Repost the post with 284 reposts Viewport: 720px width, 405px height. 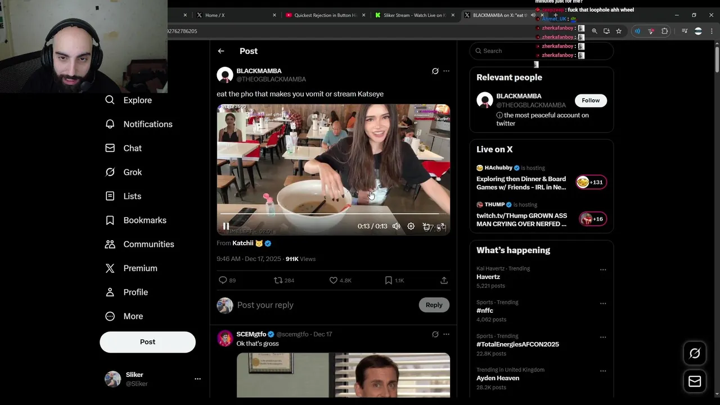tap(284, 280)
